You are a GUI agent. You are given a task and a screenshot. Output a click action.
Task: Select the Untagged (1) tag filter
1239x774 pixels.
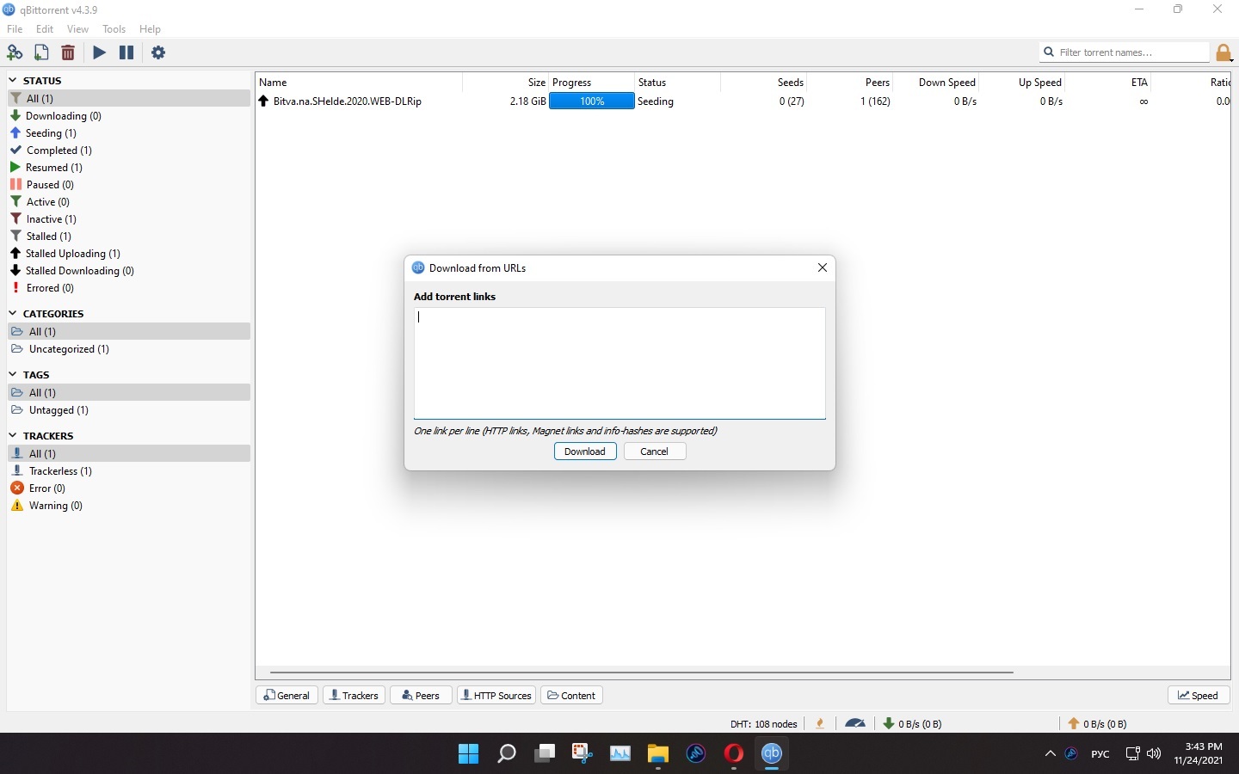(129, 410)
